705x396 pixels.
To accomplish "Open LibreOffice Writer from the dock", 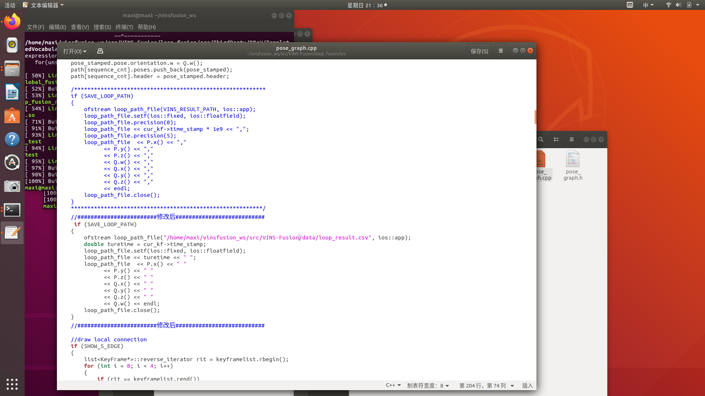I will pyautogui.click(x=12, y=92).
